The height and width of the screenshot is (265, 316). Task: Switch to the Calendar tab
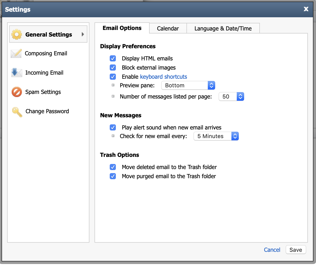(168, 28)
